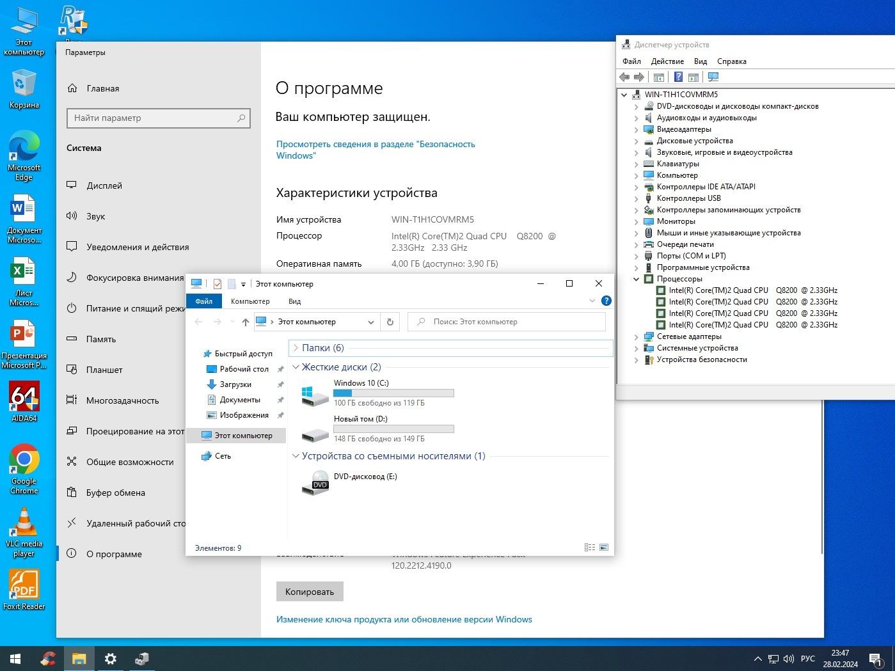Open Буфер обмена settings section

(x=116, y=493)
